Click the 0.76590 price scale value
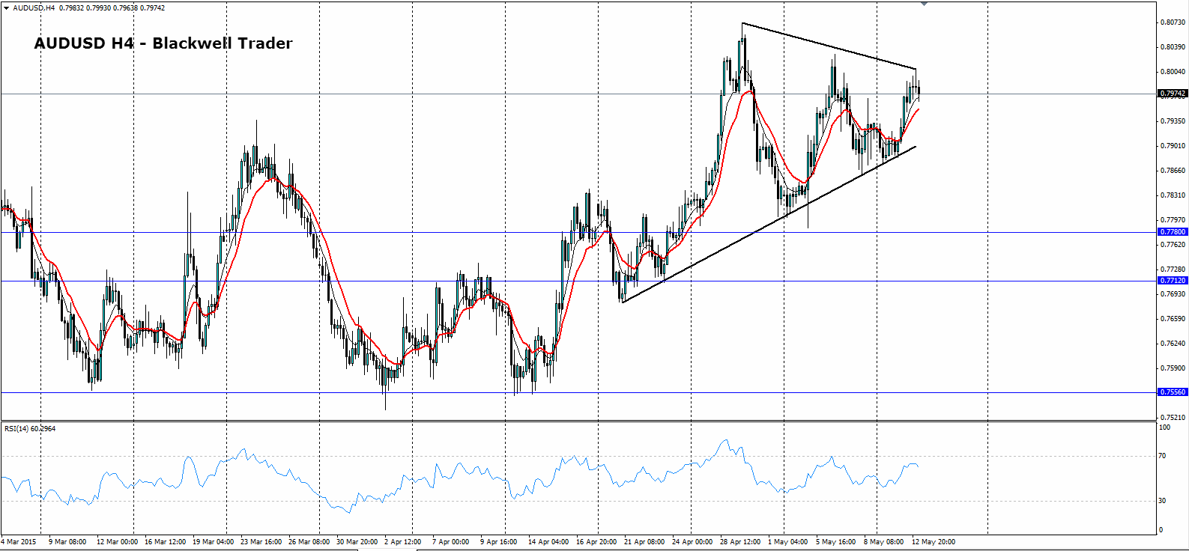This screenshot has width=1189, height=551. click(x=1173, y=319)
